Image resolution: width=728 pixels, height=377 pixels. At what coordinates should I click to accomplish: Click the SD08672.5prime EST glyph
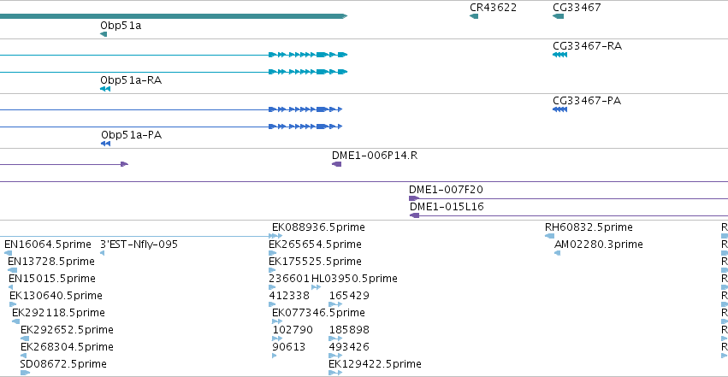coord(25,373)
